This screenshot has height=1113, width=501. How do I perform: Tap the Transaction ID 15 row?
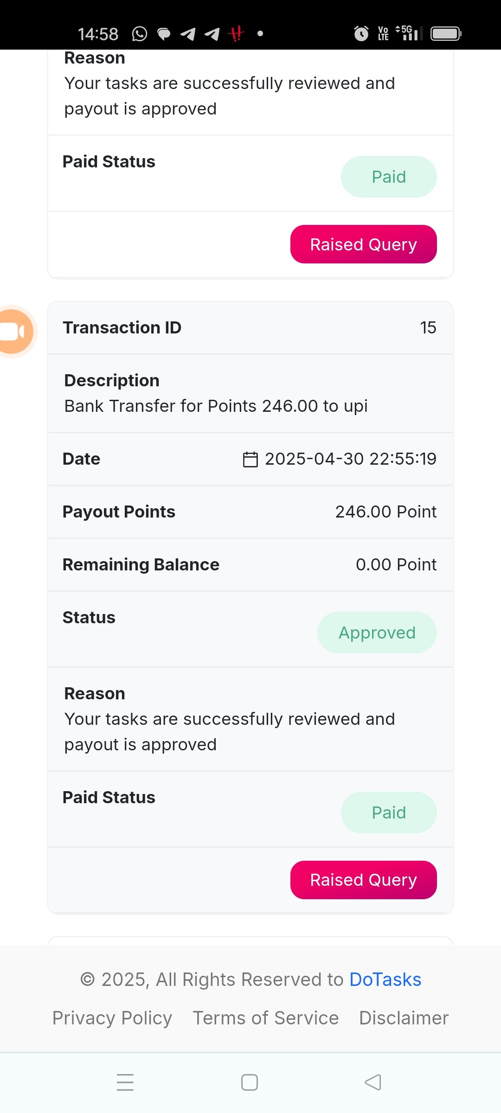click(x=250, y=327)
